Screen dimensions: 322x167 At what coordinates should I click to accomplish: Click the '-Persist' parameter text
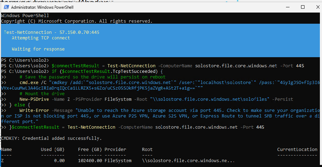[282, 99]
